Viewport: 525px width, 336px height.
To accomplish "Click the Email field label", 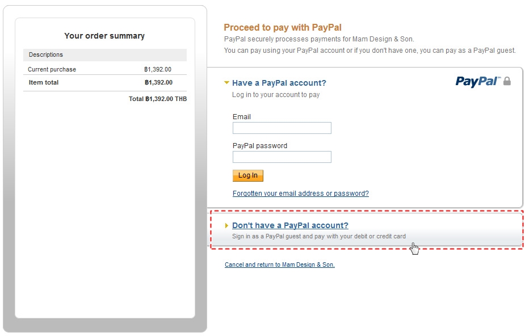I will tap(241, 117).
